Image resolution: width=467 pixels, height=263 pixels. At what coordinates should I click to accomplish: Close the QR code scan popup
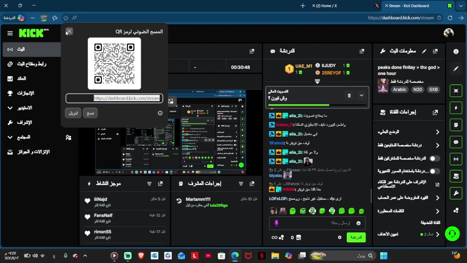tap(69, 31)
